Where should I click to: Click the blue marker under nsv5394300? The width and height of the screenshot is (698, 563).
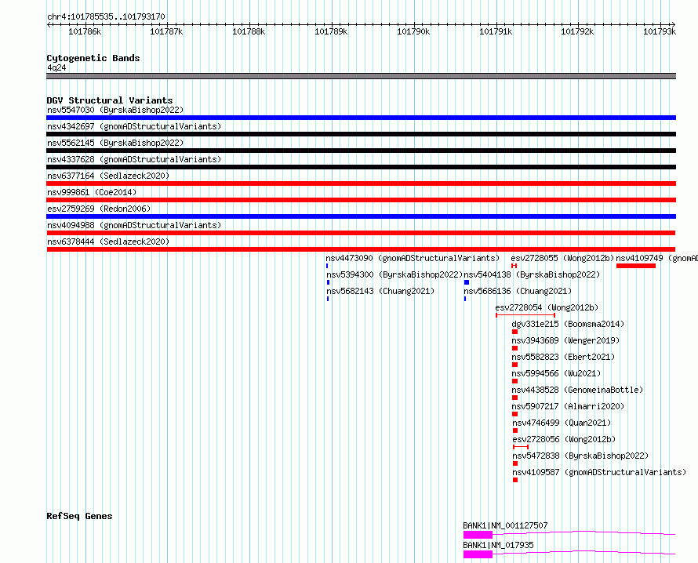click(x=328, y=282)
